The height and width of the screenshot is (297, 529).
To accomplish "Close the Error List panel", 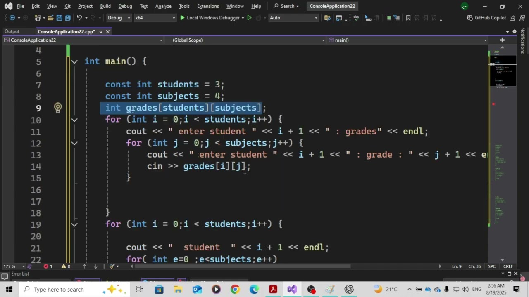I will coord(515,273).
